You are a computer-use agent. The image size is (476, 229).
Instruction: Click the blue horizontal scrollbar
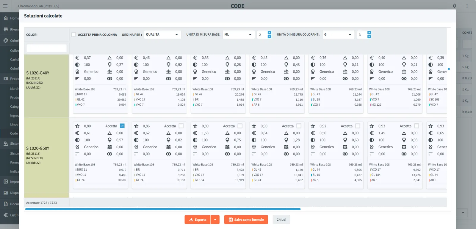pyautogui.click(x=163, y=209)
